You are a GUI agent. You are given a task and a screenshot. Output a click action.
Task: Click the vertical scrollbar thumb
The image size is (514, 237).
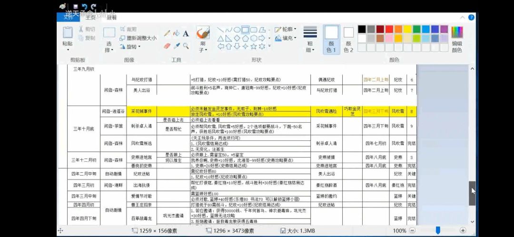[x=472, y=193]
